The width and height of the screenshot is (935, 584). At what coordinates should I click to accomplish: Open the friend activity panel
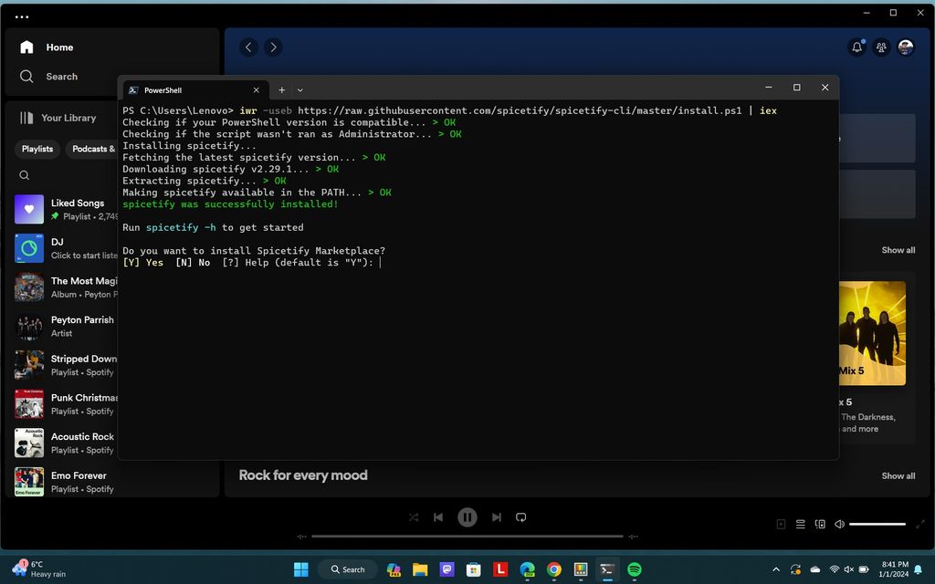tap(879, 47)
